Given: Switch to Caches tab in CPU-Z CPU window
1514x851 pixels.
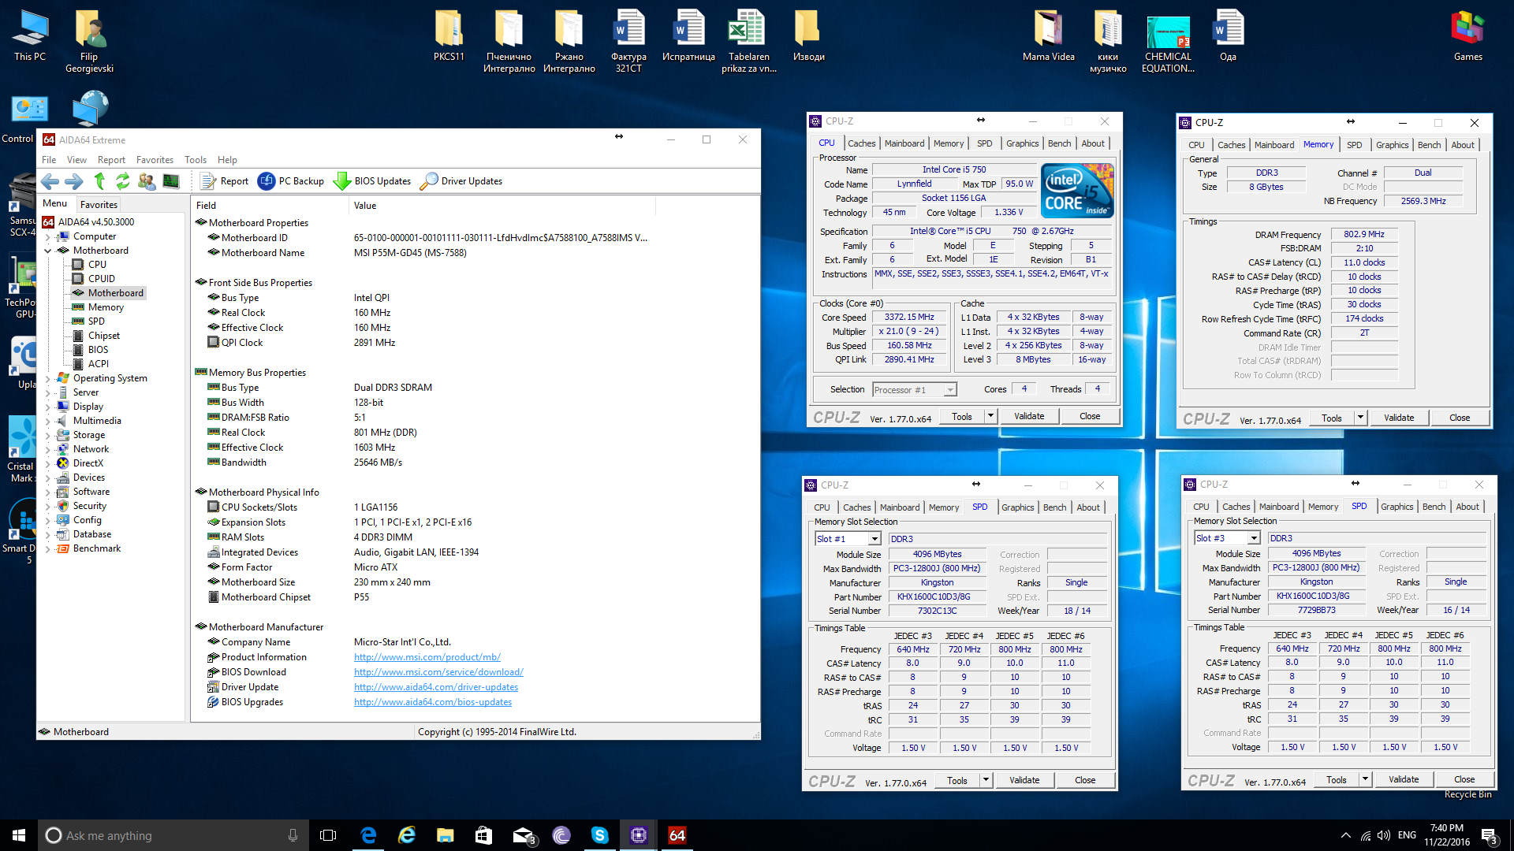Looking at the screenshot, I should (861, 143).
